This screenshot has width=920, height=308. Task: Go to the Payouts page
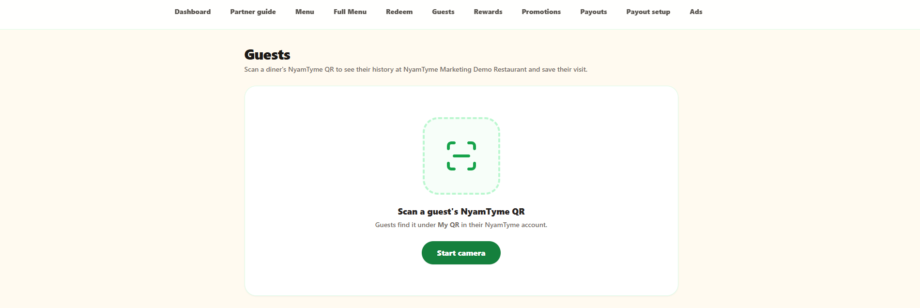[x=594, y=12]
